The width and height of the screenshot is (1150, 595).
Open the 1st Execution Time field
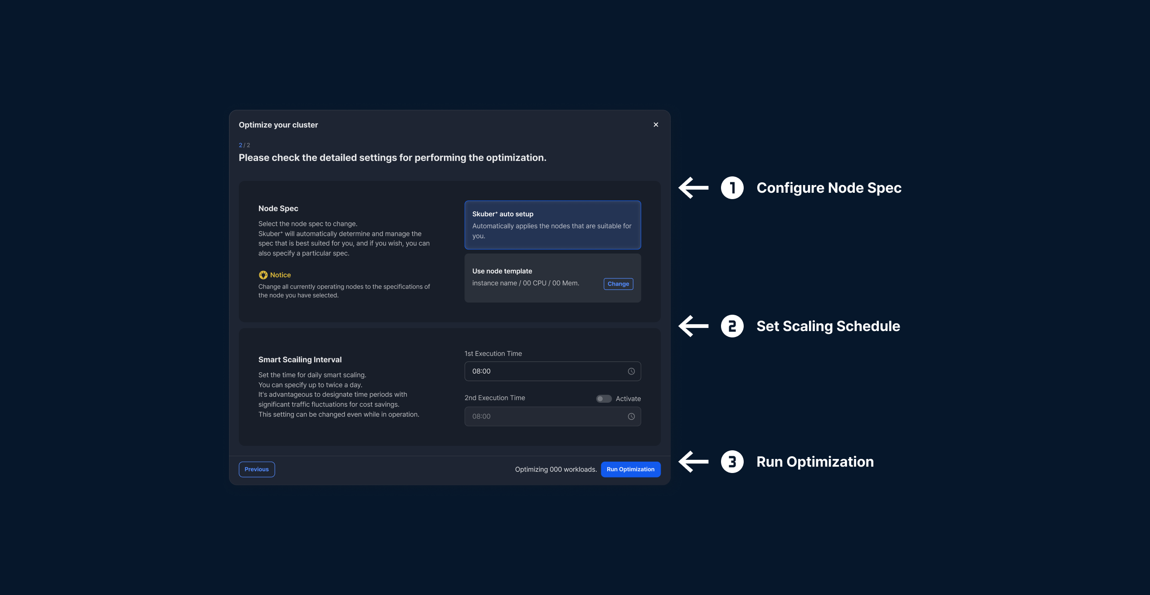point(544,371)
